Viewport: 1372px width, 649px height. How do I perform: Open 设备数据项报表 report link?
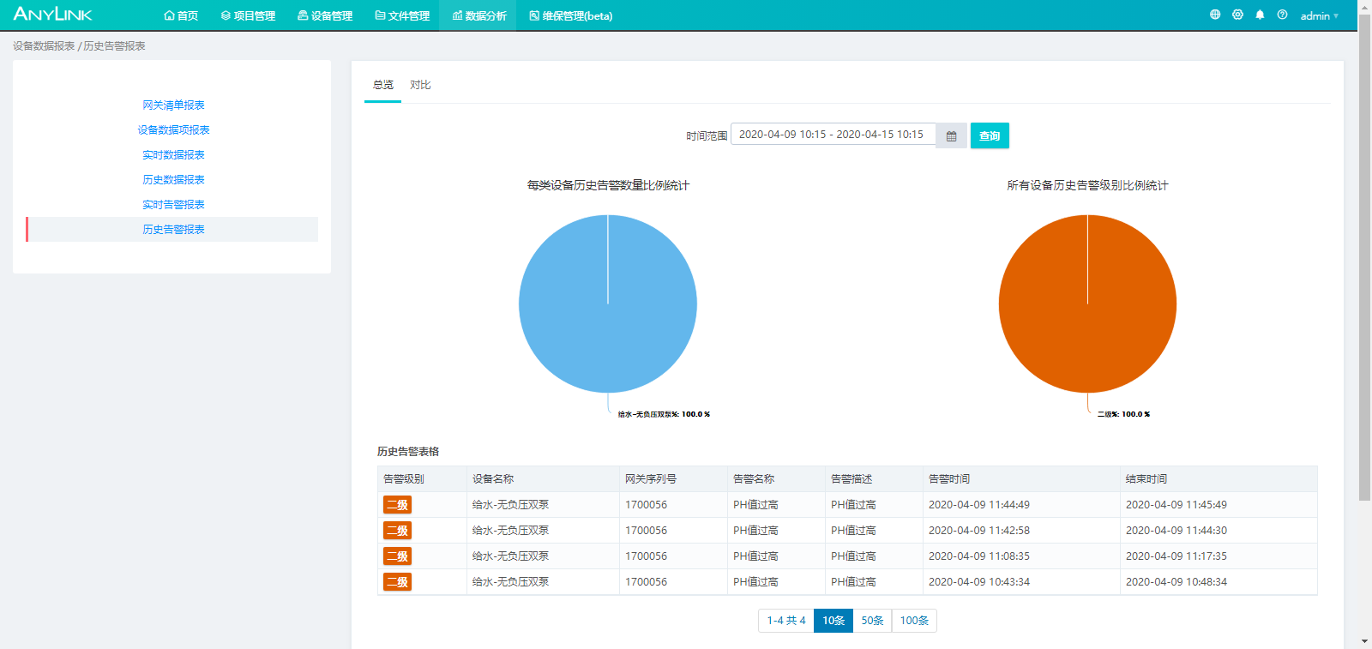pos(173,130)
